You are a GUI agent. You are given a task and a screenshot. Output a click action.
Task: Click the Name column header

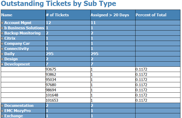coord(7,15)
